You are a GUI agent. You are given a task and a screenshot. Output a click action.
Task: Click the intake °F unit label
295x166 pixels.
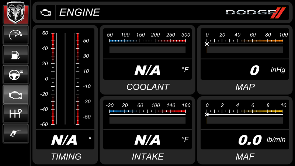click(x=185, y=139)
